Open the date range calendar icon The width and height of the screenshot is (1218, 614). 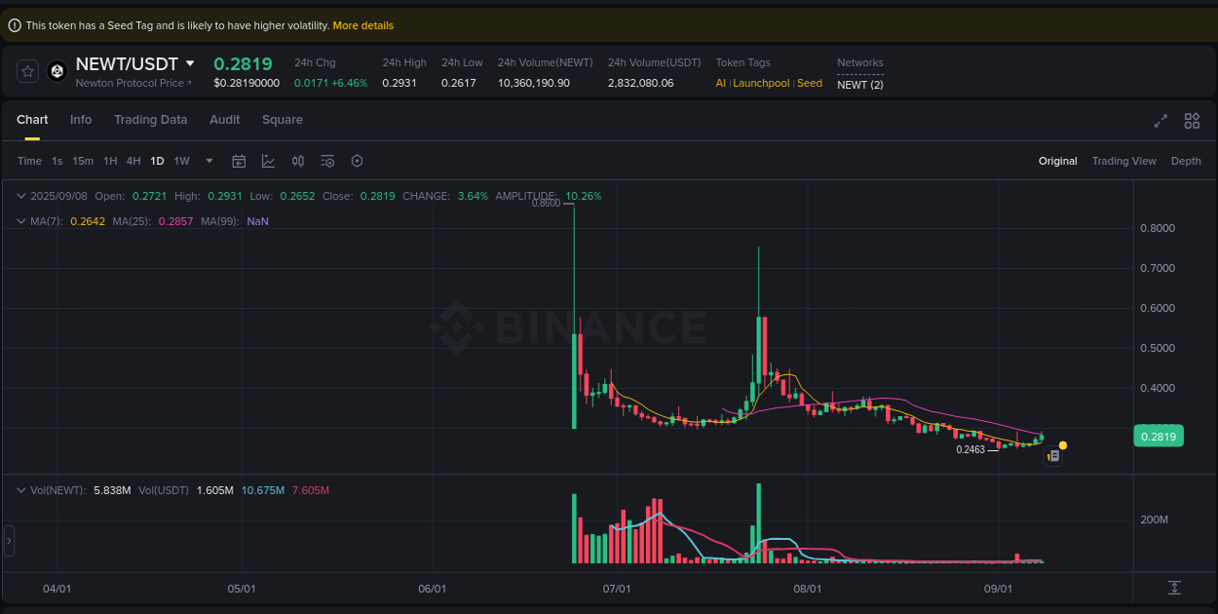click(239, 161)
